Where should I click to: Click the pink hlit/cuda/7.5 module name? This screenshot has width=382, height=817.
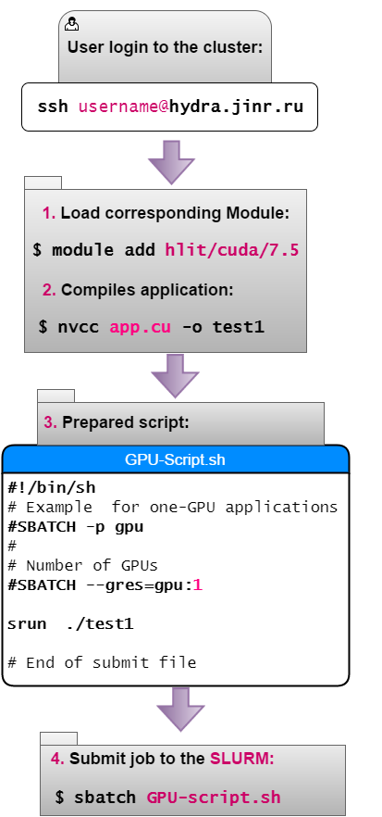pyautogui.click(x=232, y=250)
